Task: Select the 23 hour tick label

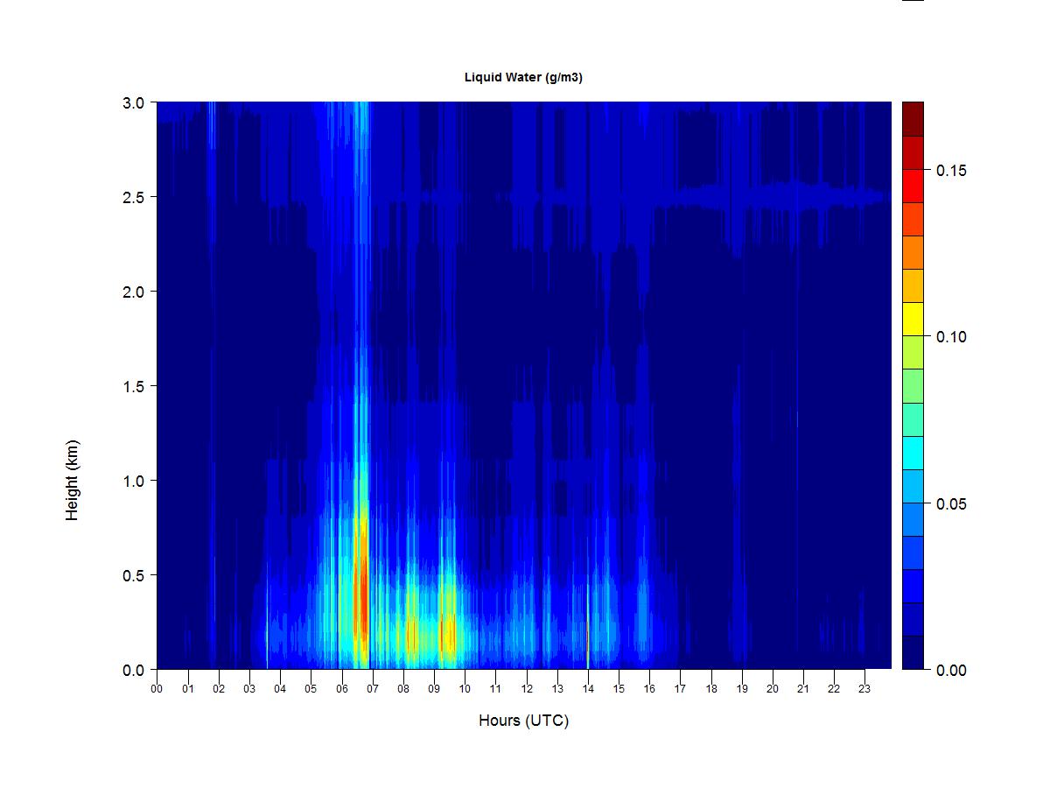Action: (x=864, y=688)
